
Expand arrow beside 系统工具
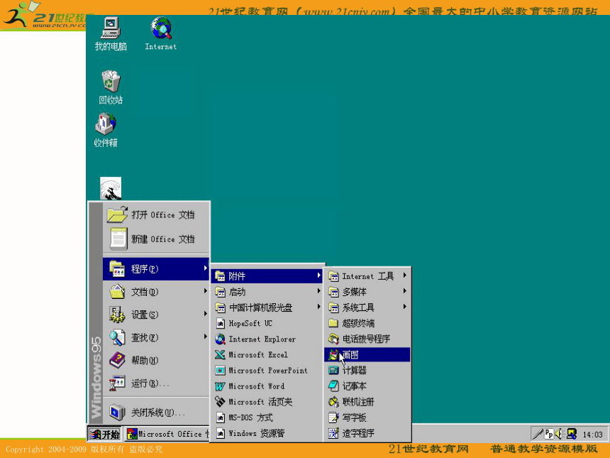[405, 307]
